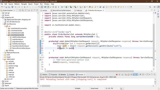Switch to RemoveFromCartServlet.java tab
Viewport: 160px width, 90px height.
click(x=60, y=10)
